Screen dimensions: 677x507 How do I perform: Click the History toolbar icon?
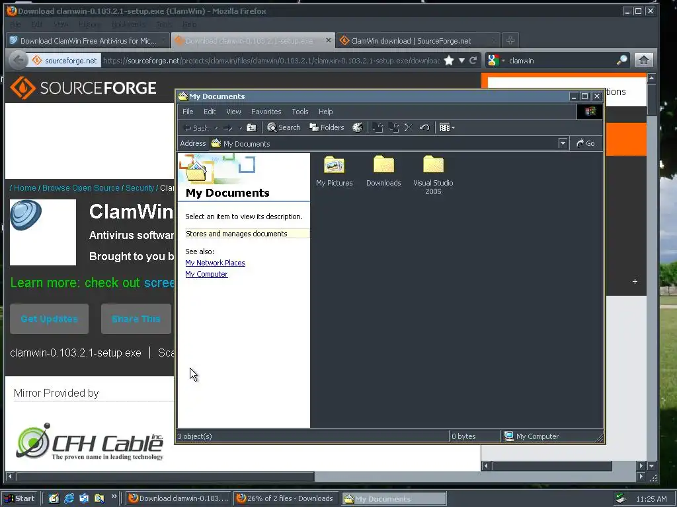pos(358,127)
